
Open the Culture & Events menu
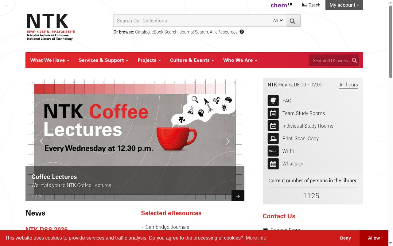(x=192, y=60)
